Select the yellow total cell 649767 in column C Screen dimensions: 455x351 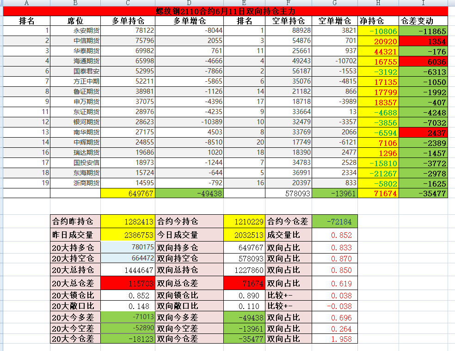click(128, 194)
